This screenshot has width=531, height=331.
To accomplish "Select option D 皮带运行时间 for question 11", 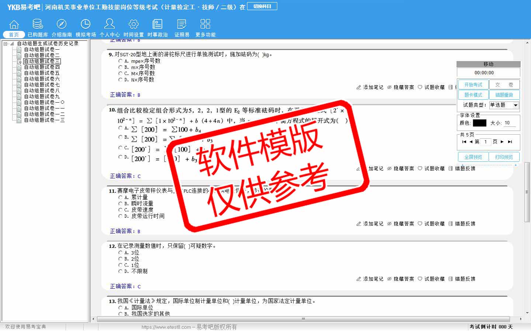I will pyautogui.click(x=120, y=216).
